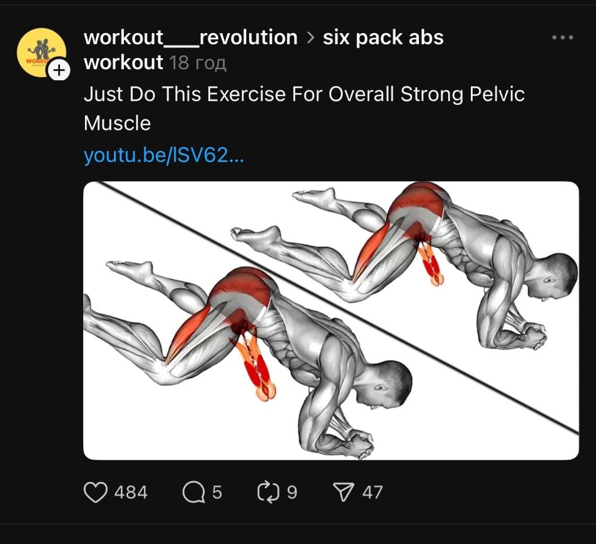Viewport: 596px width, 544px height.
Task: Follow account via plus badge on avatar
Action: click(x=59, y=70)
